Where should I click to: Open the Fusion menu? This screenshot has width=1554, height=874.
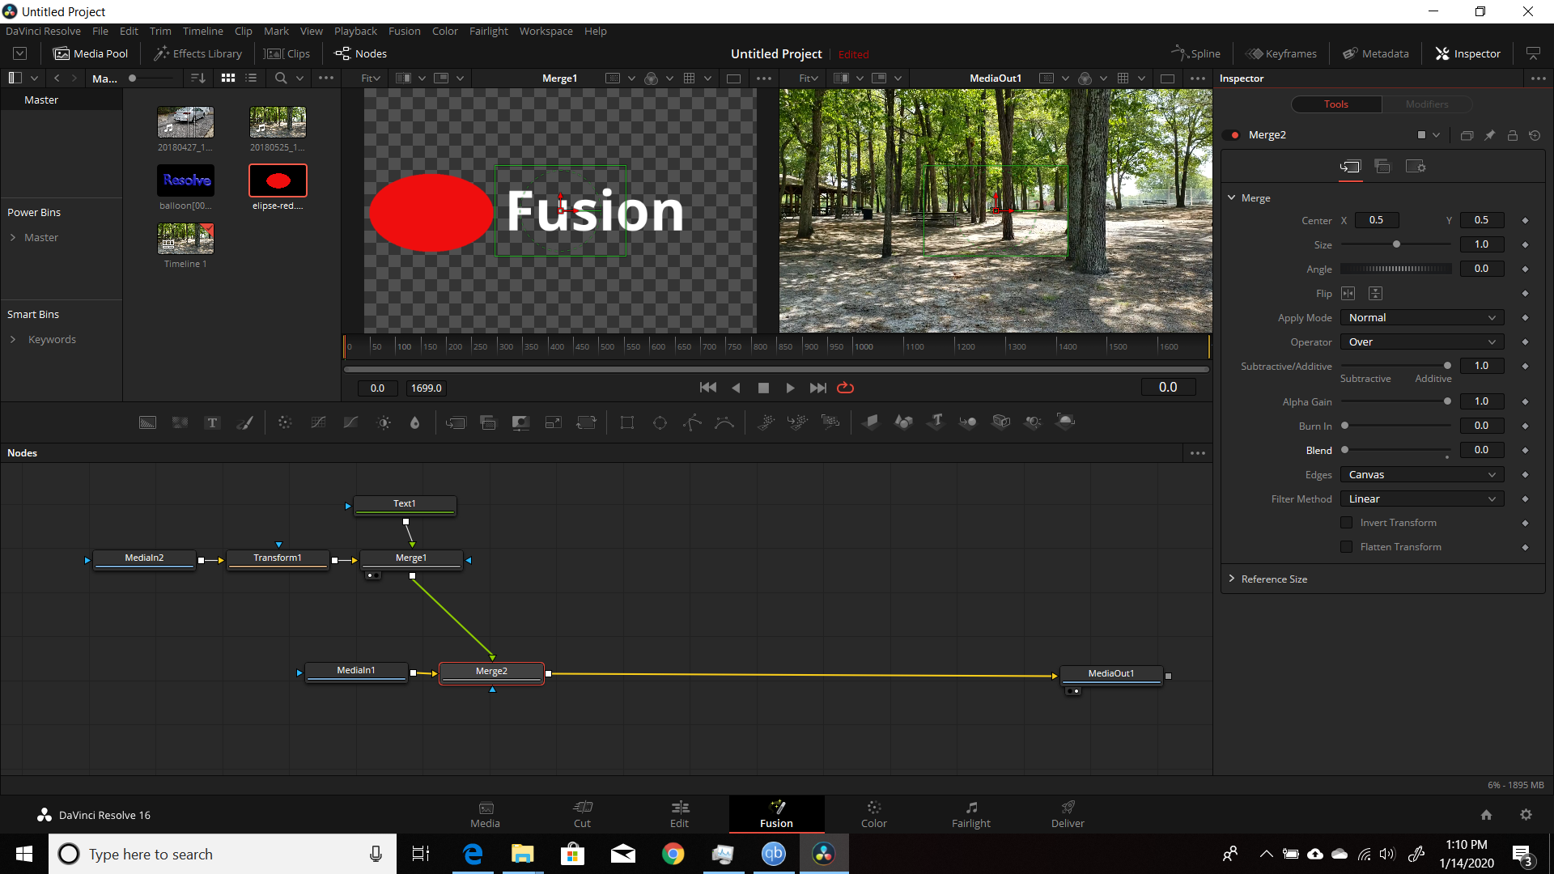click(404, 31)
